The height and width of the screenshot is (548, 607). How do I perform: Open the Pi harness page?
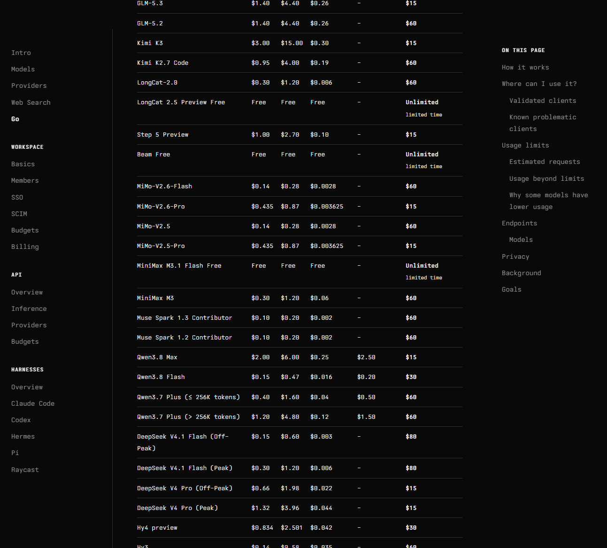(x=15, y=453)
